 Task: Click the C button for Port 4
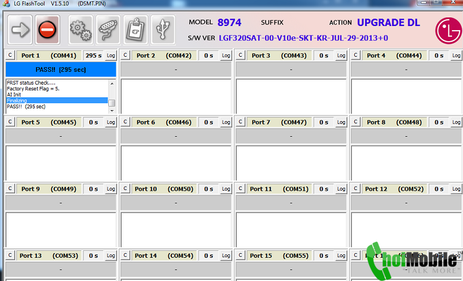355,55
